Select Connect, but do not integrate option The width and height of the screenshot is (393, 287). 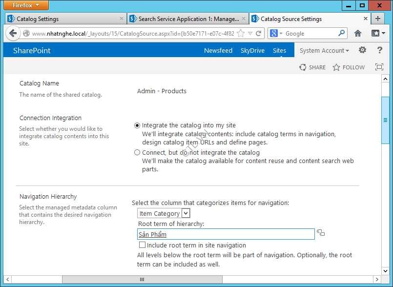click(137, 153)
